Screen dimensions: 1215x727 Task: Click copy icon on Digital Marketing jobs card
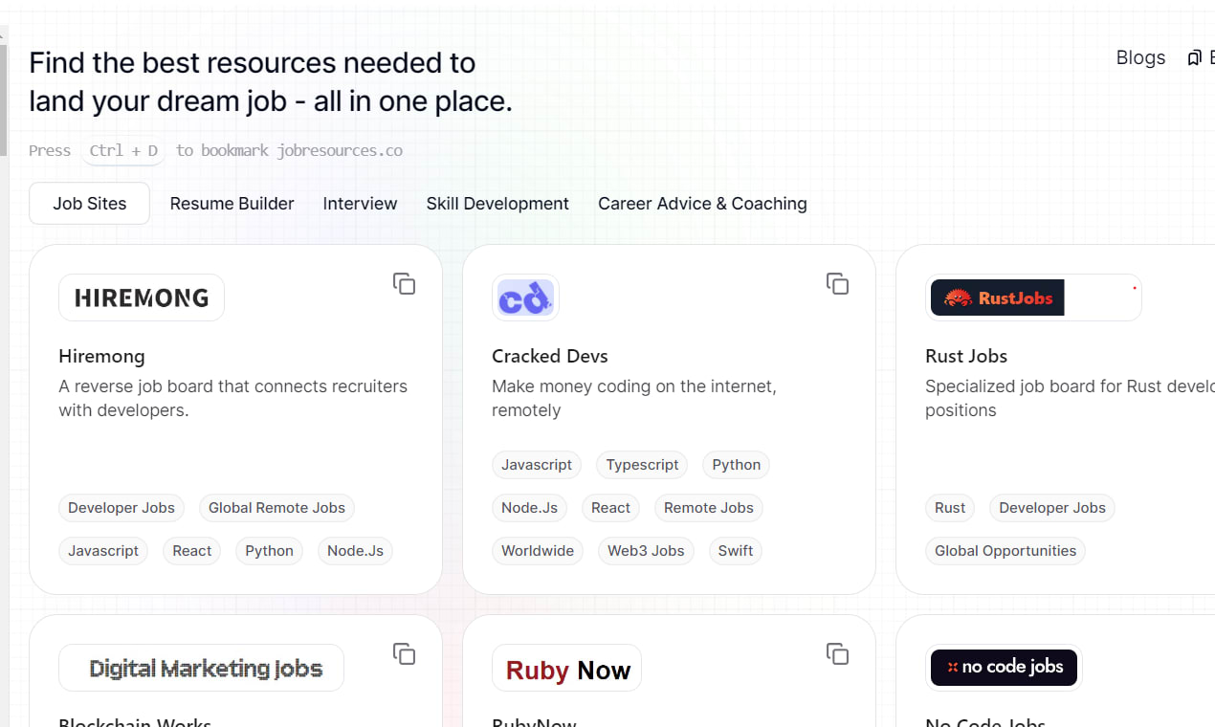(404, 653)
